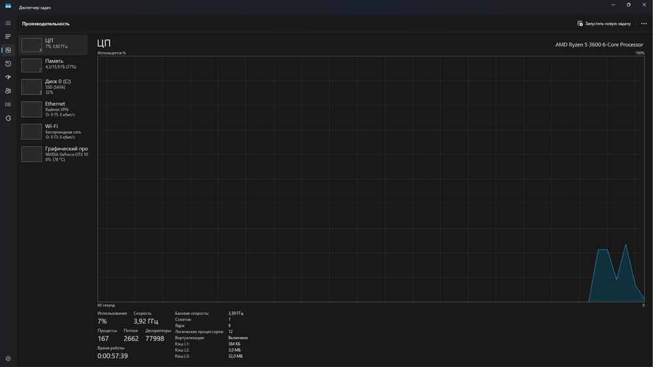Viewport: 653px width, 367px height.
Task: Click the '3,92 ГГц' speed value
Action: (x=146, y=321)
